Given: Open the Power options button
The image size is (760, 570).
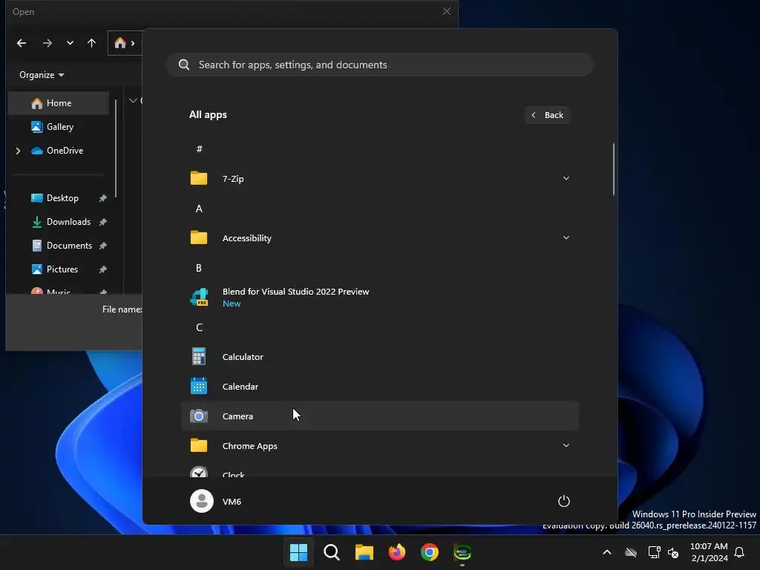Looking at the screenshot, I should point(564,501).
